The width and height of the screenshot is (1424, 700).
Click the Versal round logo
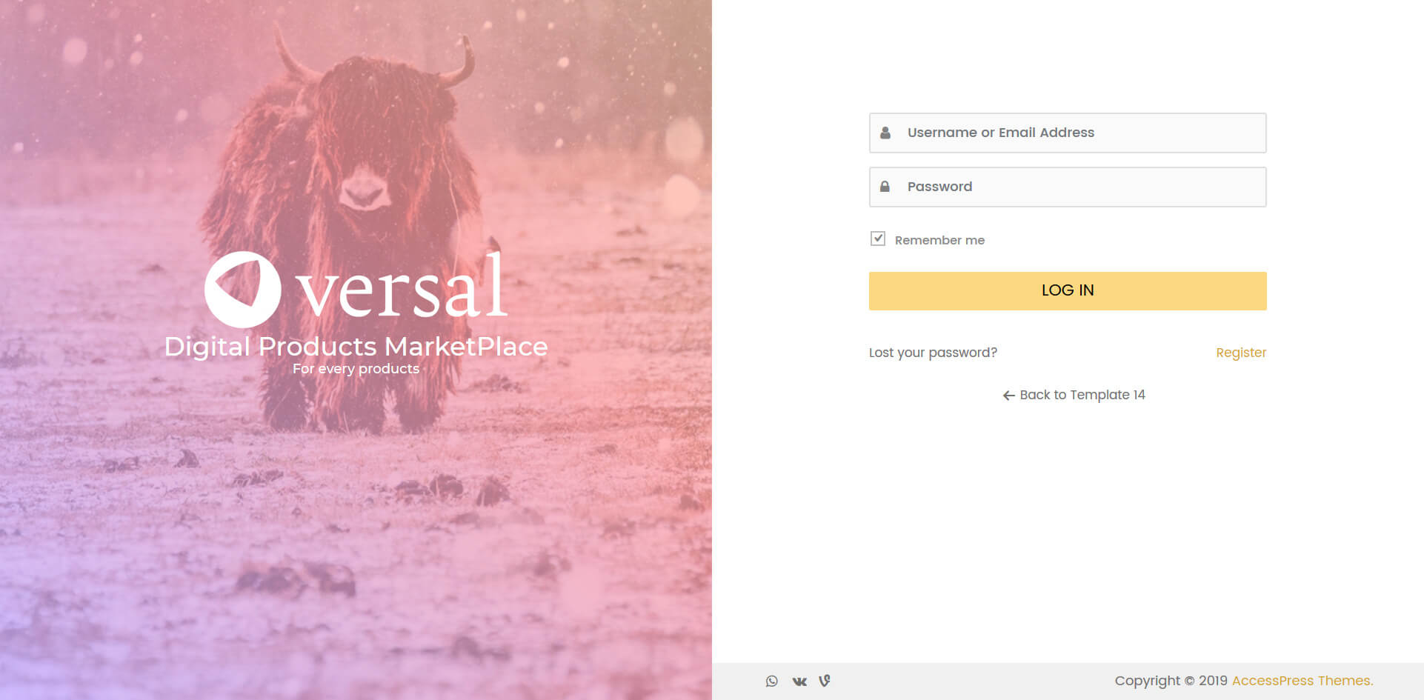(242, 290)
